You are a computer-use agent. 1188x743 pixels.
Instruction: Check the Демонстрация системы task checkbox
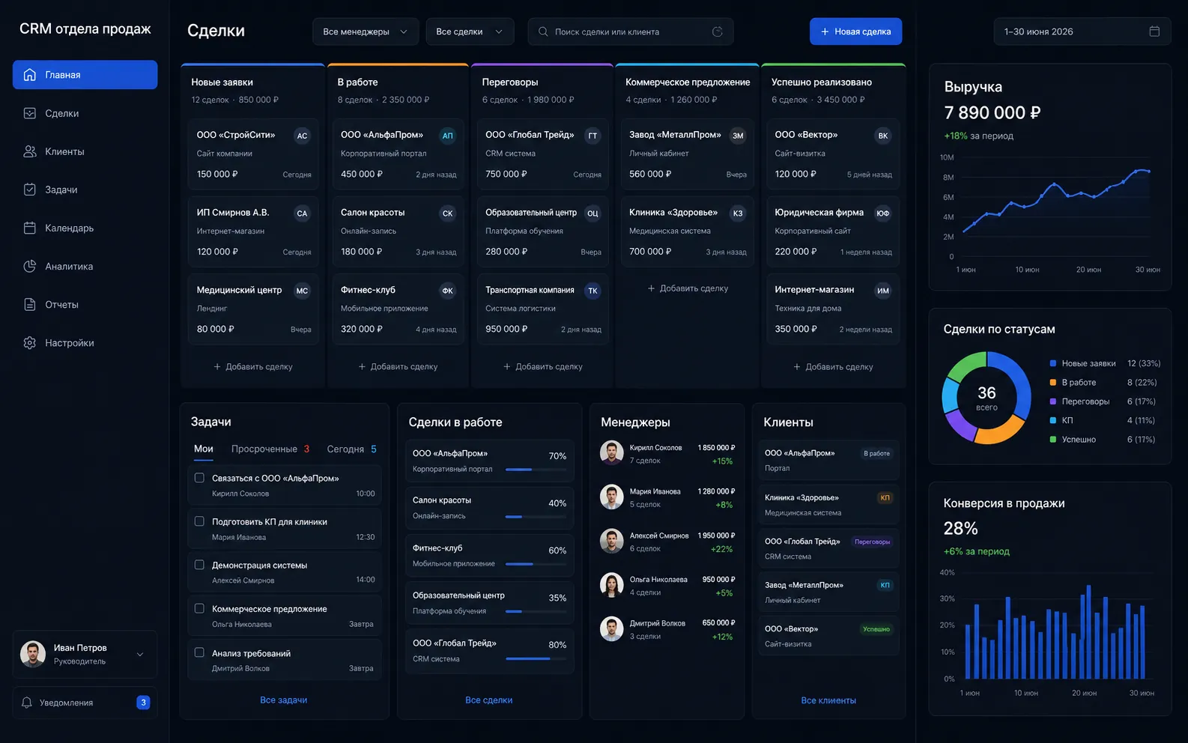coord(199,565)
